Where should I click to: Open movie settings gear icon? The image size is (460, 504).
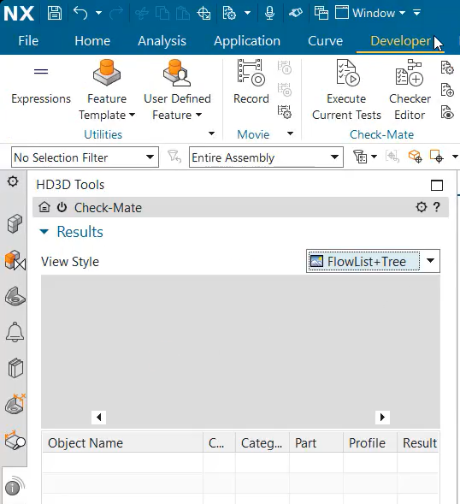[x=285, y=112]
